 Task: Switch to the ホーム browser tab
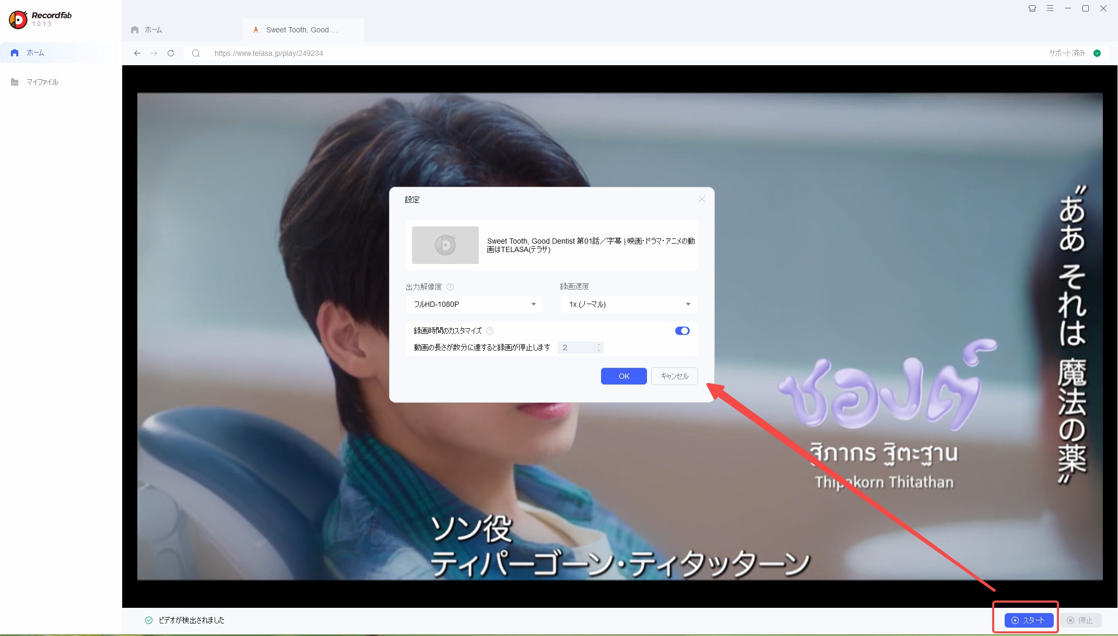click(x=182, y=30)
